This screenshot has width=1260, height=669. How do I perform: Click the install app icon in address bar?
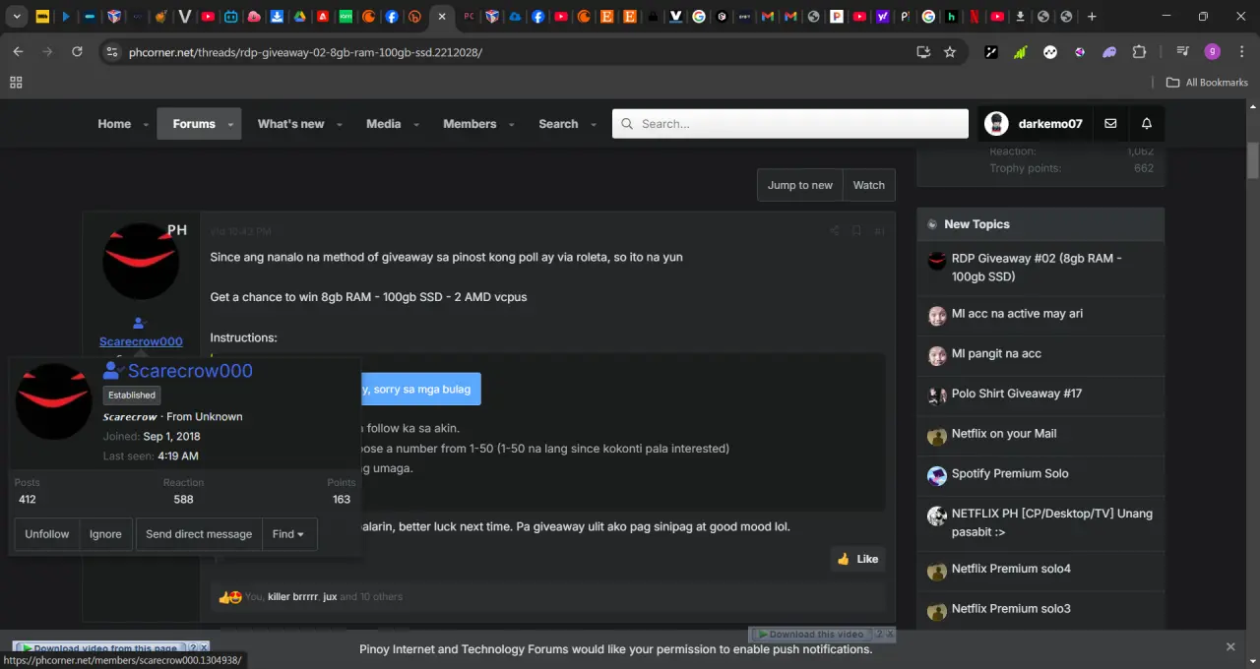(x=923, y=52)
